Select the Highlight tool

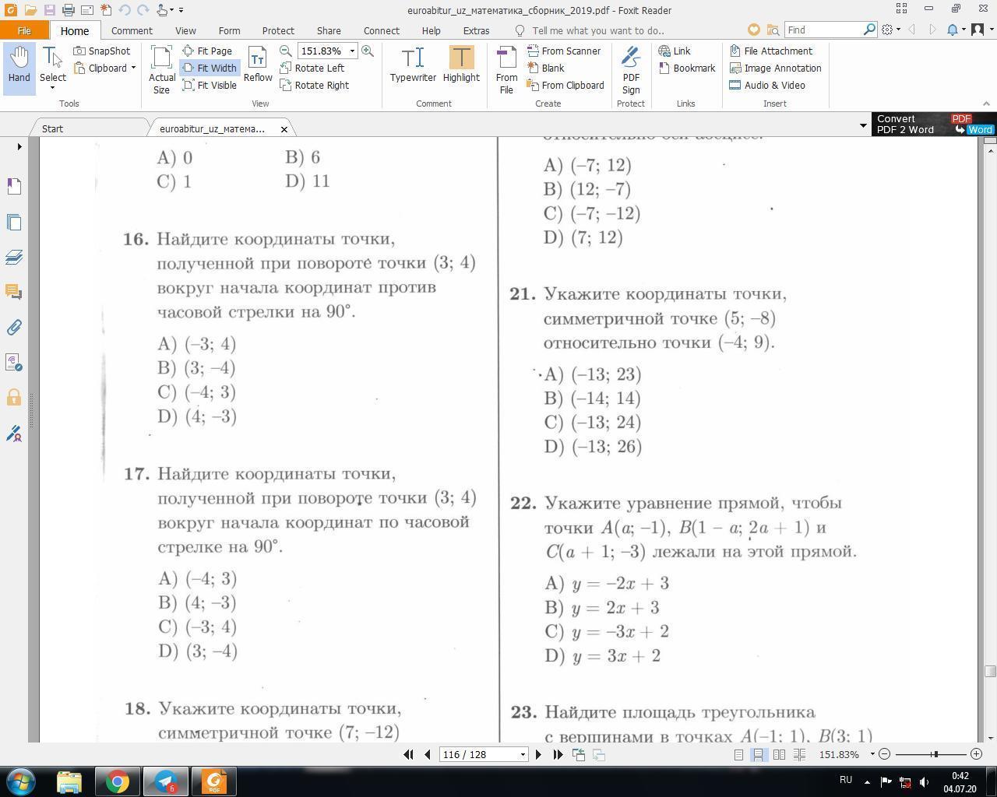461,64
